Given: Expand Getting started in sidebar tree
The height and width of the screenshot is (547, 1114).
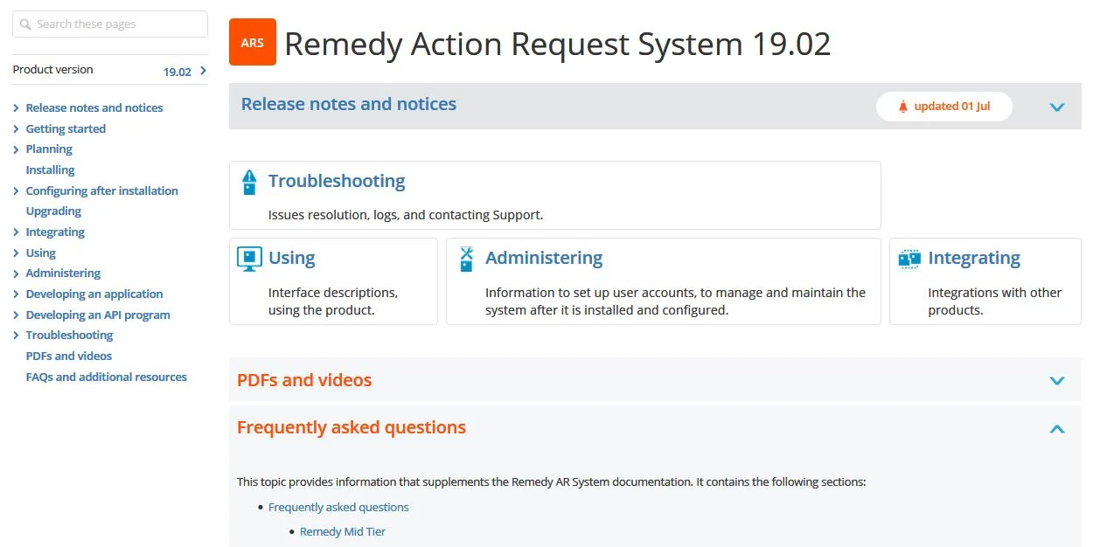Looking at the screenshot, I should (17, 129).
